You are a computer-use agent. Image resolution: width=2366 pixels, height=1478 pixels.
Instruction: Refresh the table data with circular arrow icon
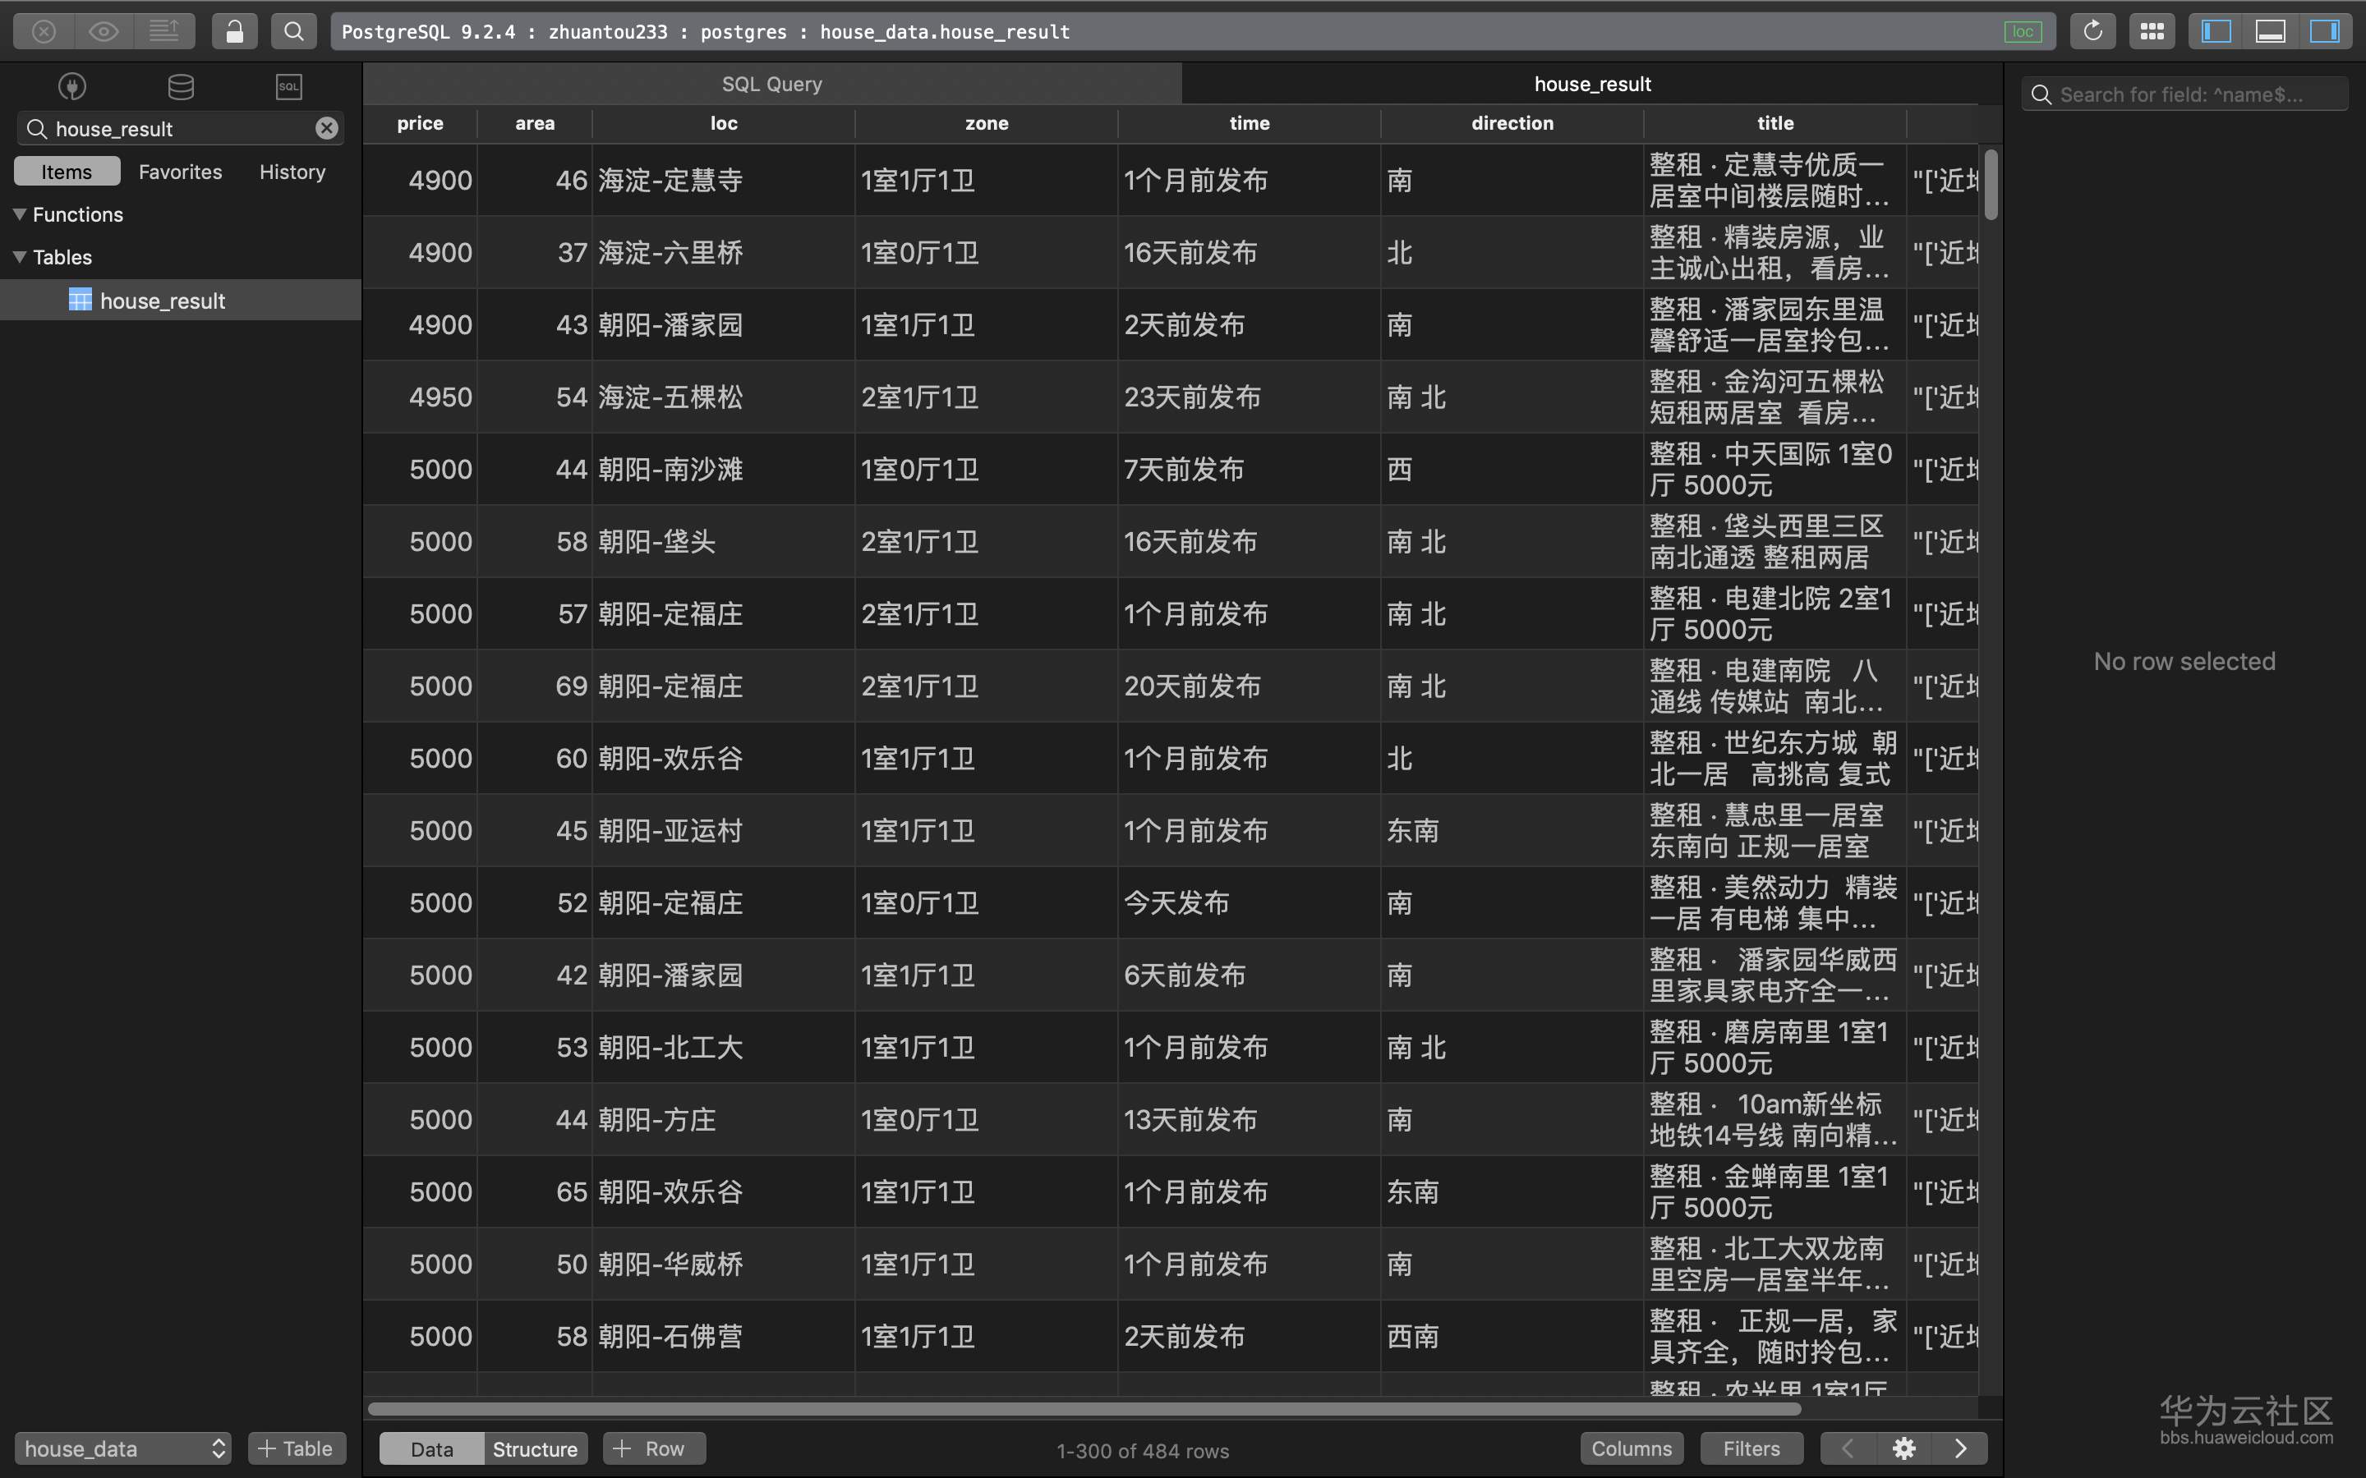click(x=2092, y=30)
